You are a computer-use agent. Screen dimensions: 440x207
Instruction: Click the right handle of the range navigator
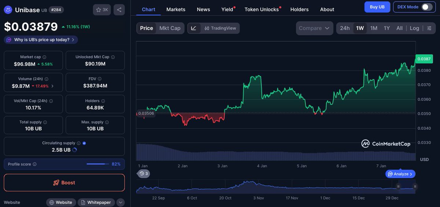pos(415,187)
